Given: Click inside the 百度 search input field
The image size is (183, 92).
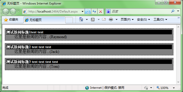Looking at the screenshot, I should pyautogui.click(x=141, y=11).
